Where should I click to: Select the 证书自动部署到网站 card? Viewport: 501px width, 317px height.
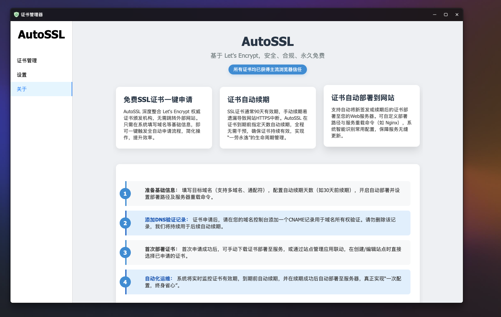point(372,116)
